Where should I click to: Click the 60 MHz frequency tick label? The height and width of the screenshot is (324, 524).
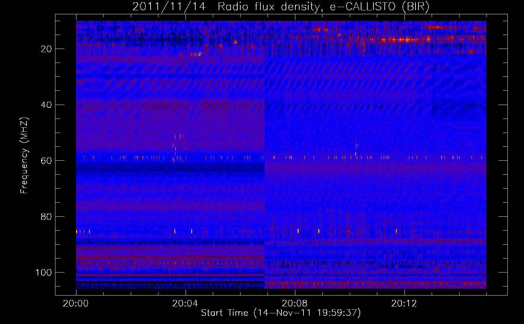[46, 161]
